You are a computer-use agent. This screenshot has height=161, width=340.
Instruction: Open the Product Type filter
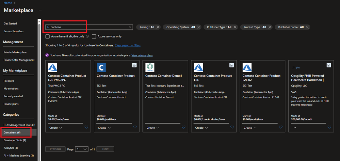[x=255, y=27]
